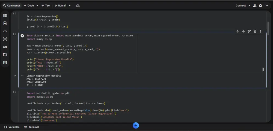This screenshot has height=131, width=273.
Task: Click the plt.title code line
Action: tap(72, 114)
